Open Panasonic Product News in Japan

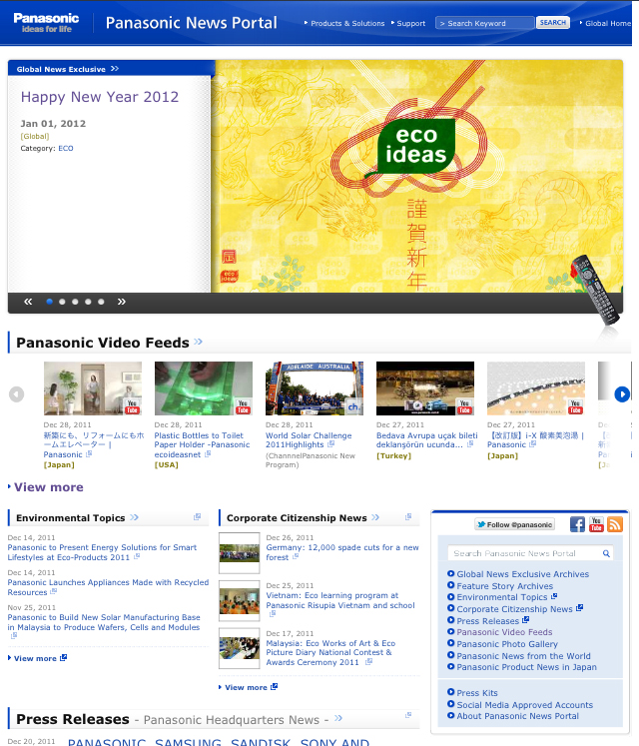527,667
